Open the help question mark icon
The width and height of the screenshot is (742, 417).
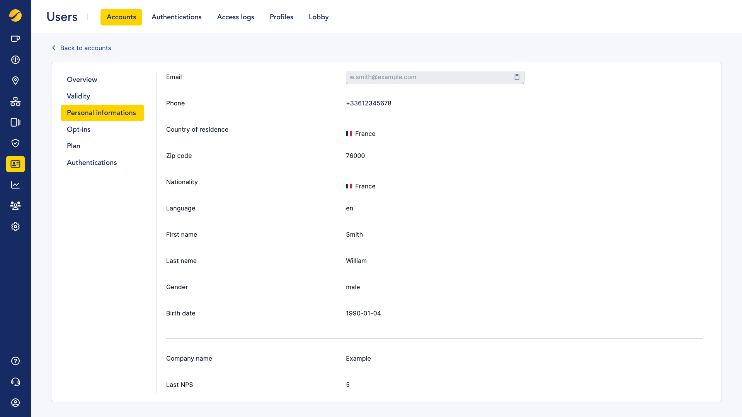(15, 361)
